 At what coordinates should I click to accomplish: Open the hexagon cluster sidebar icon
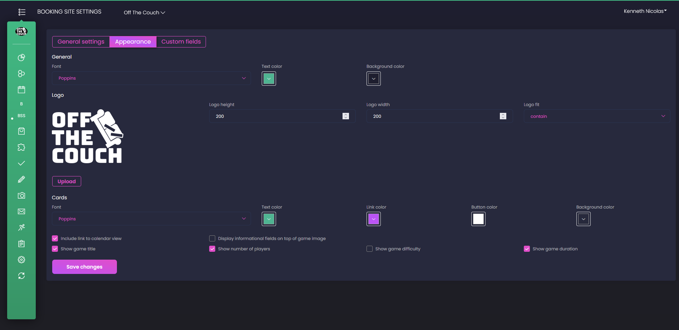click(21, 74)
